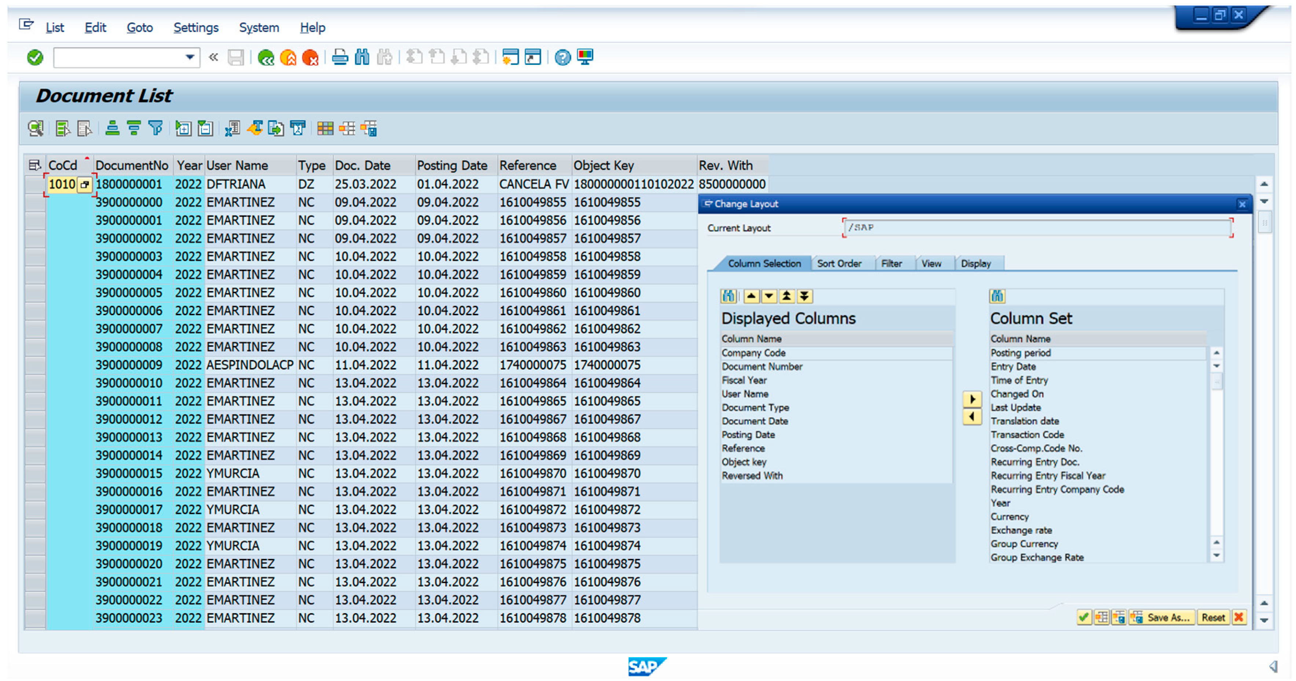Click the Sort Ascending icon
Image resolution: width=1296 pixels, height=681 pixels.
click(x=112, y=129)
